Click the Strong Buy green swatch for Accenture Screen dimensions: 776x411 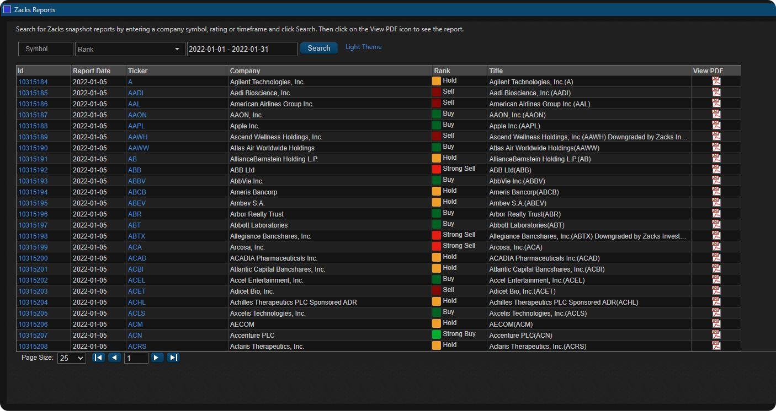click(x=437, y=334)
